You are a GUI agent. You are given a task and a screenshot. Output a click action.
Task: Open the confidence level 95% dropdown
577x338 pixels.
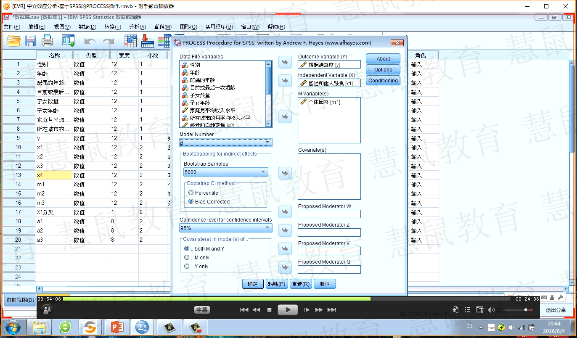(x=226, y=228)
